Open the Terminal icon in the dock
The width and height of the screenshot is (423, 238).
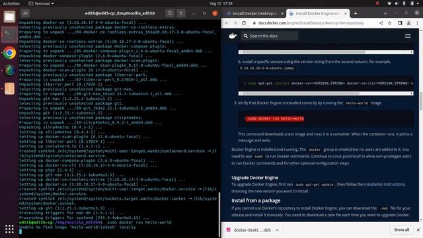pyautogui.click(x=9, y=34)
